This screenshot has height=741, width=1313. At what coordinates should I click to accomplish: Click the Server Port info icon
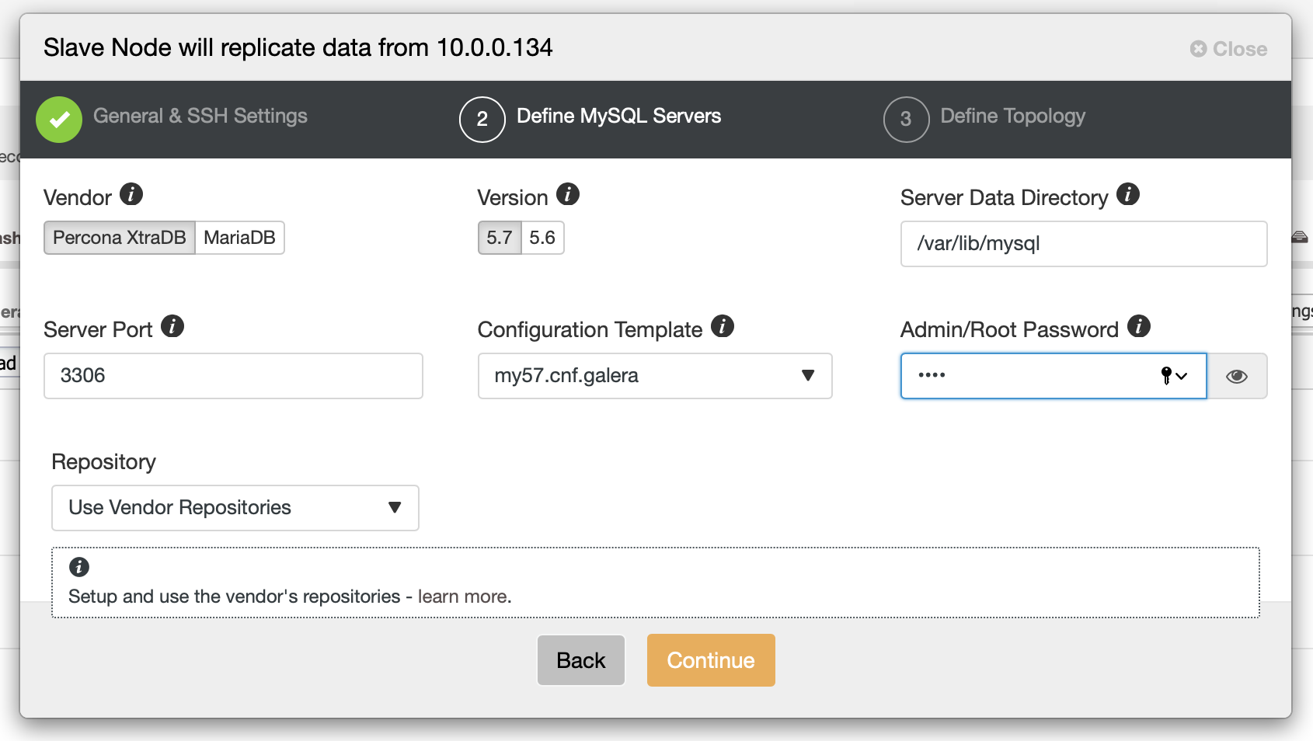pyautogui.click(x=172, y=326)
